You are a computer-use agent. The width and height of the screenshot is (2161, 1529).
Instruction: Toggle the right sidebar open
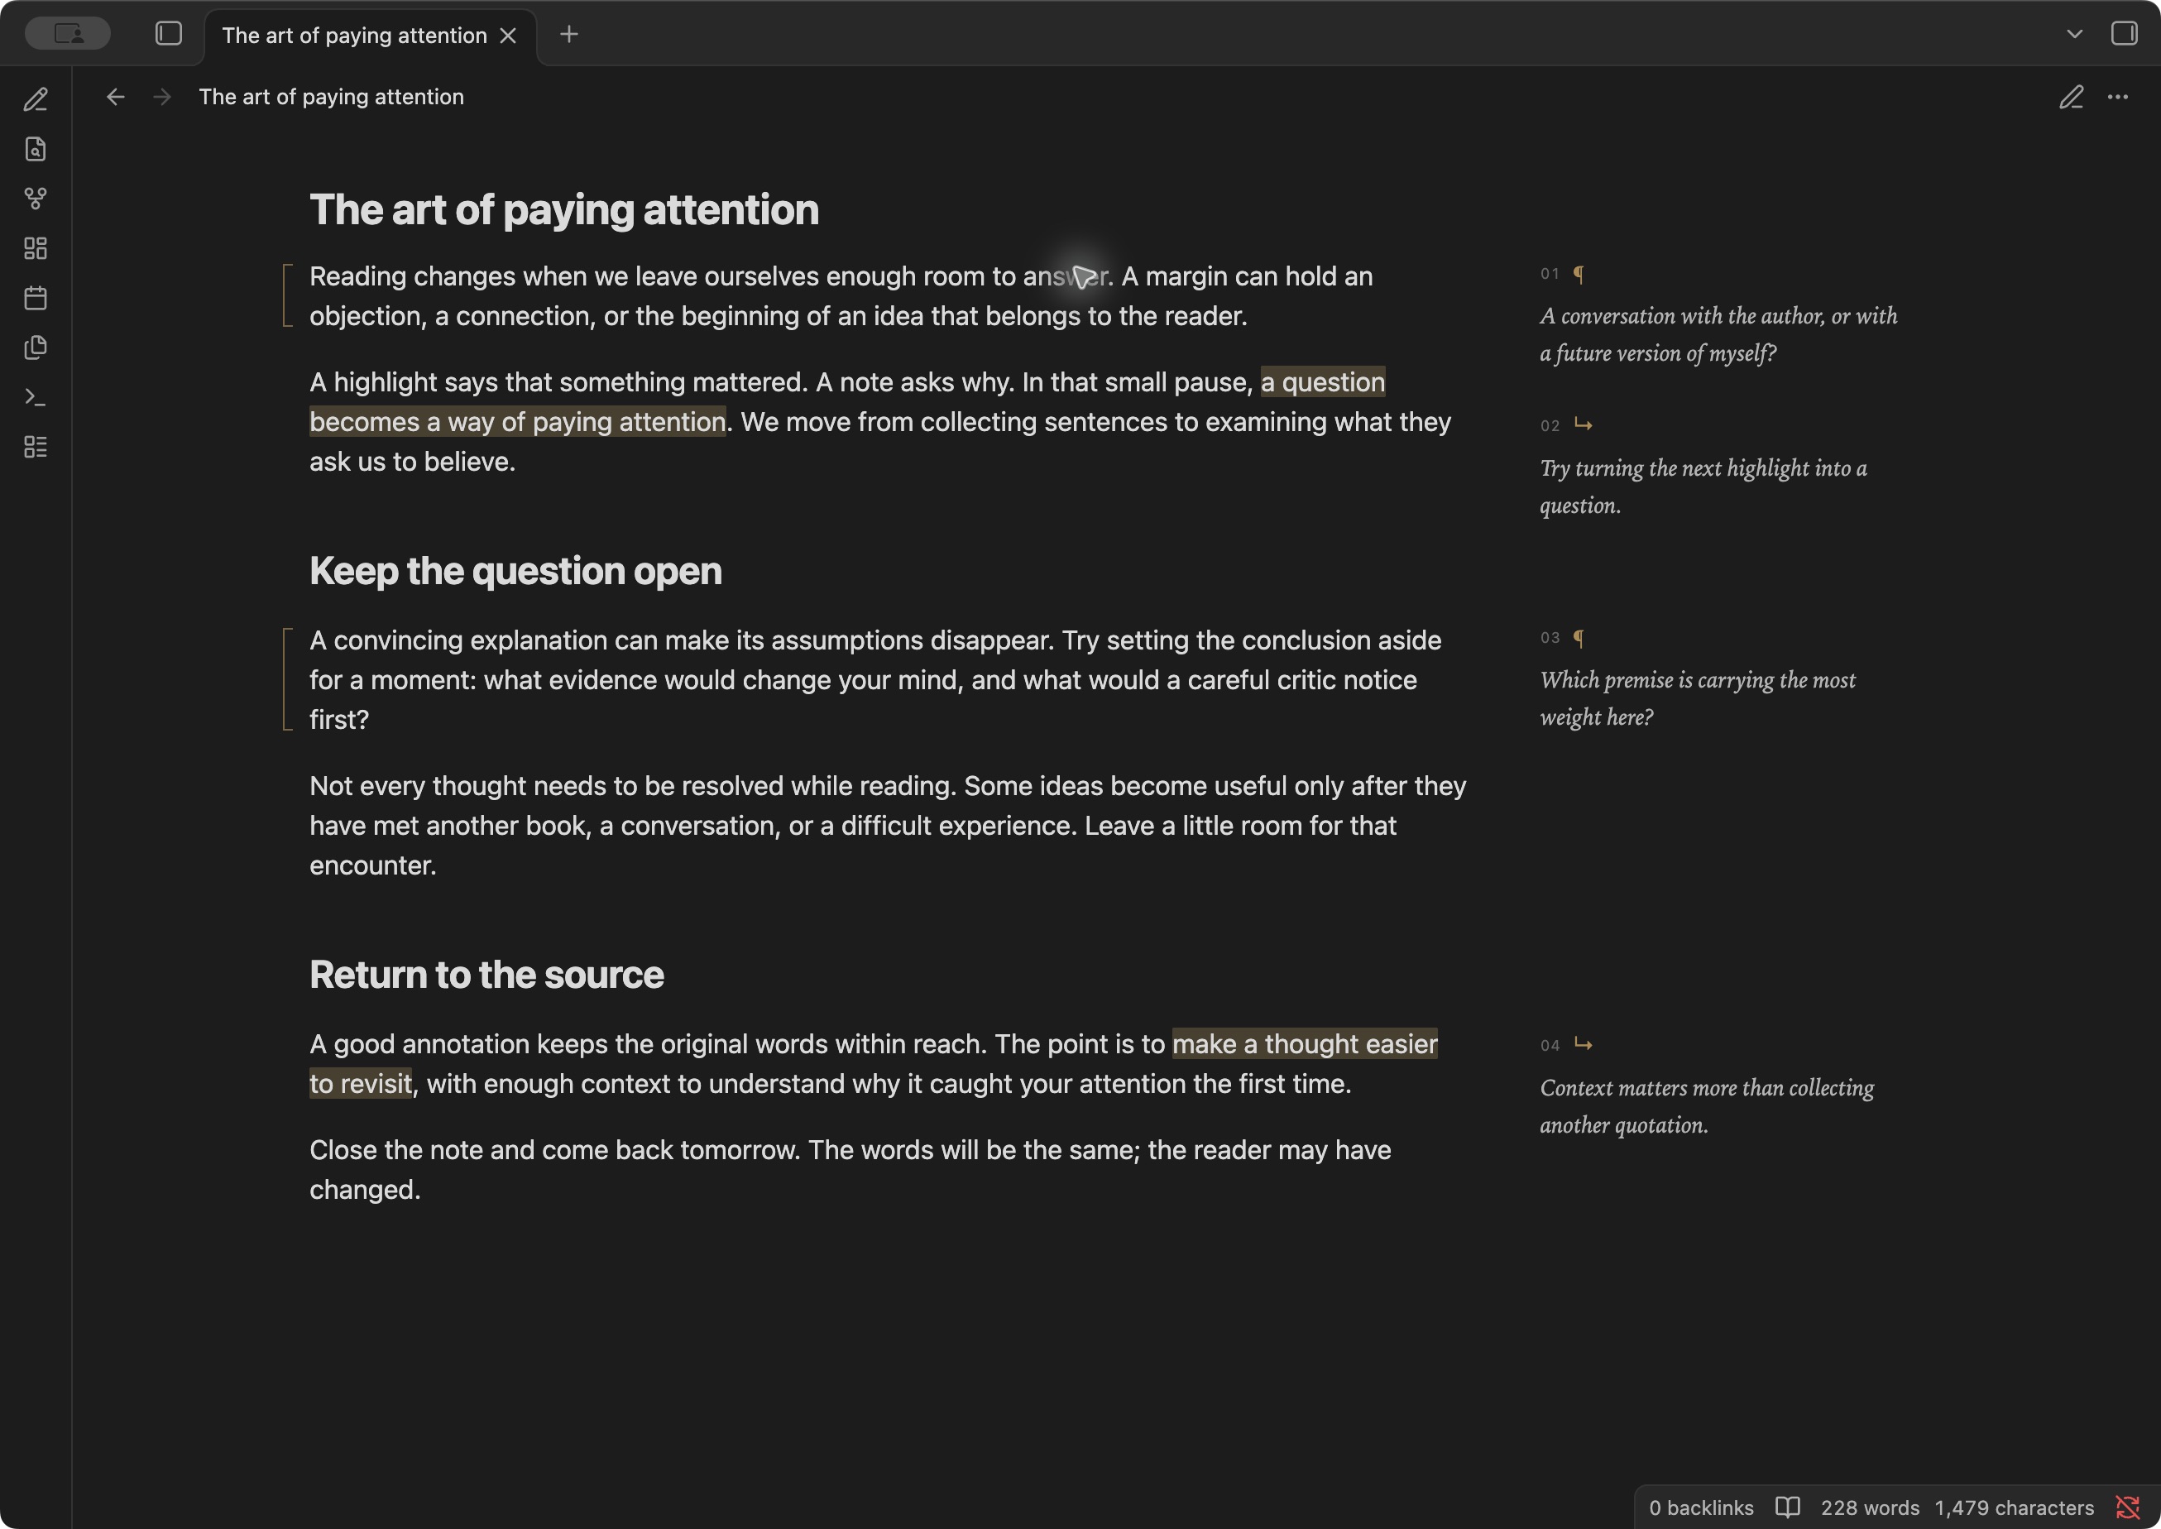pyautogui.click(x=2125, y=34)
